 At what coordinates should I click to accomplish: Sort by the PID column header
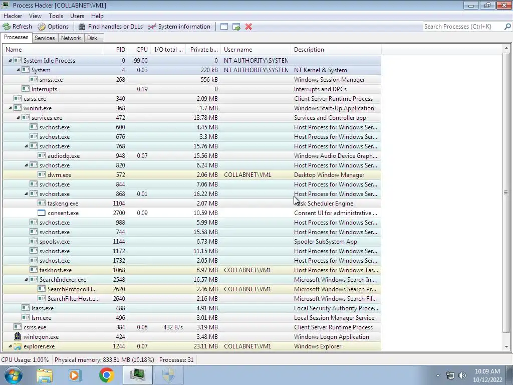(116, 50)
